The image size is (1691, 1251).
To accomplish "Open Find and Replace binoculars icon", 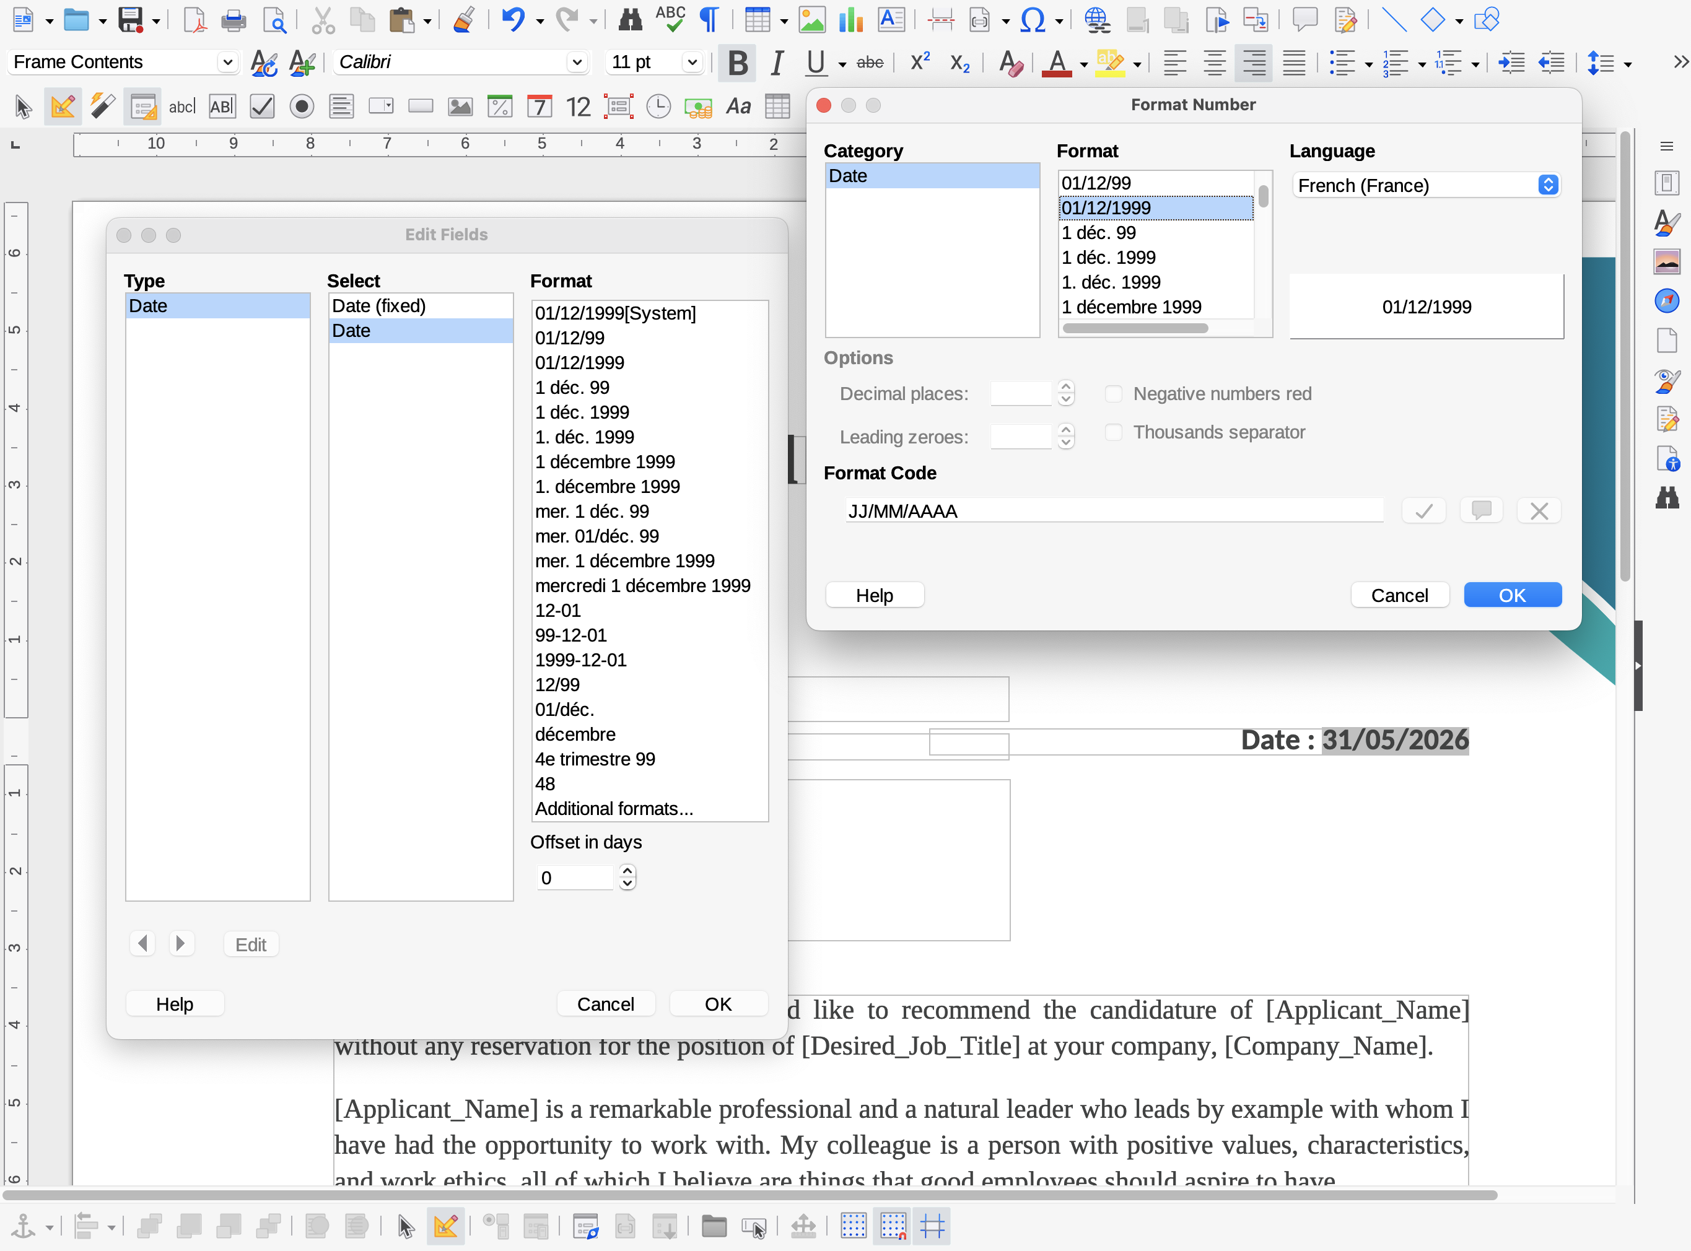I will pos(630,20).
